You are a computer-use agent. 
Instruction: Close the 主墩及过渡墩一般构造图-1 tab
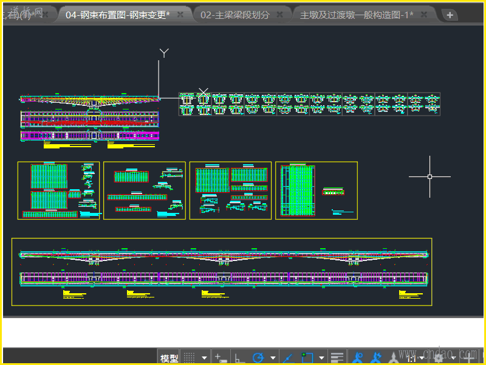pyautogui.click(x=424, y=15)
